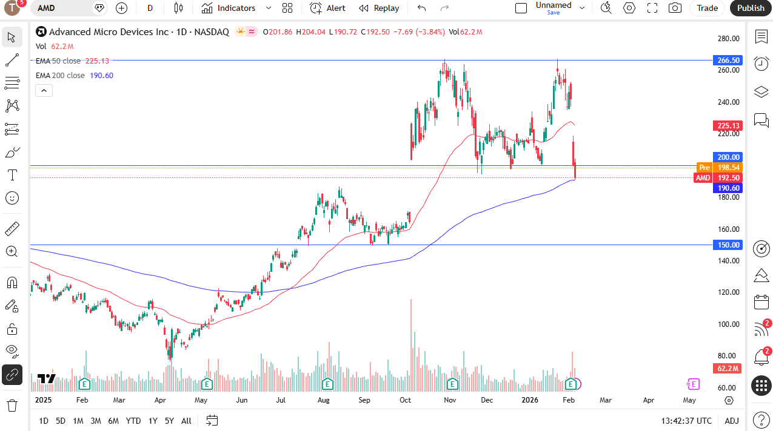This screenshot has width=773, height=431.
Task: Open the chats panel
Action: pos(761,120)
